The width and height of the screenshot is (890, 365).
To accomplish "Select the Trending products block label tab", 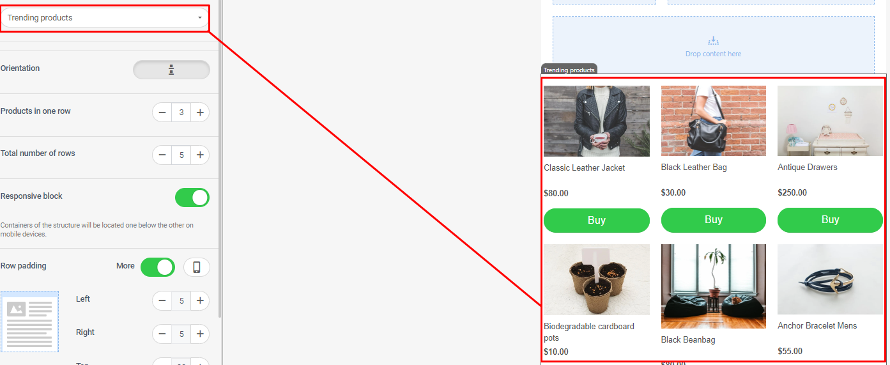I will click(x=569, y=70).
